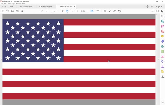
Task: Switch to the Tools tab
Action: click(x=11, y=6)
